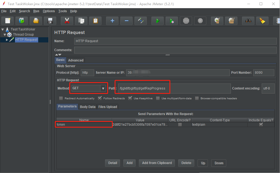Select the Basic tab
The width and height of the screenshot is (280, 173).
[61, 60]
